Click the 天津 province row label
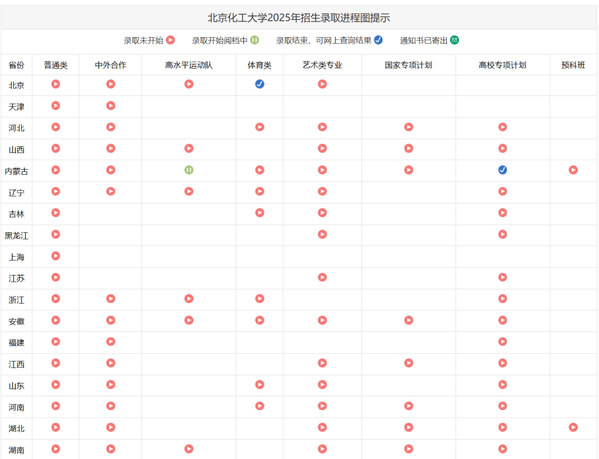599x459 pixels. pos(17,107)
